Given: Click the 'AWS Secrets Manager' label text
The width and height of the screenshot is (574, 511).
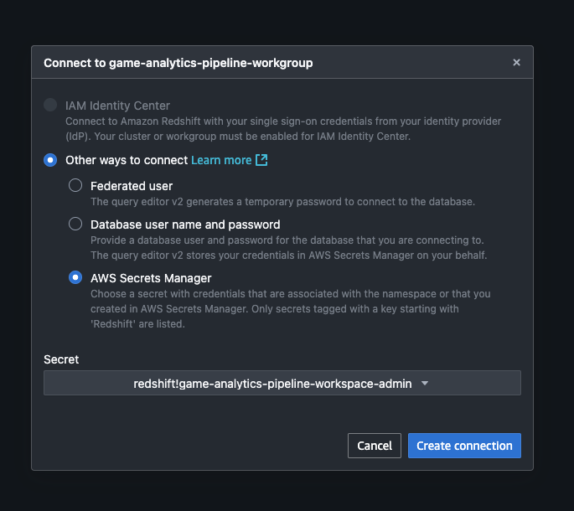Looking at the screenshot, I should pyautogui.click(x=151, y=278).
